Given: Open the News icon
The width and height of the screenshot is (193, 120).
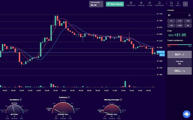Looking at the screenshot, I should pyautogui.click(x=178, y=3).
